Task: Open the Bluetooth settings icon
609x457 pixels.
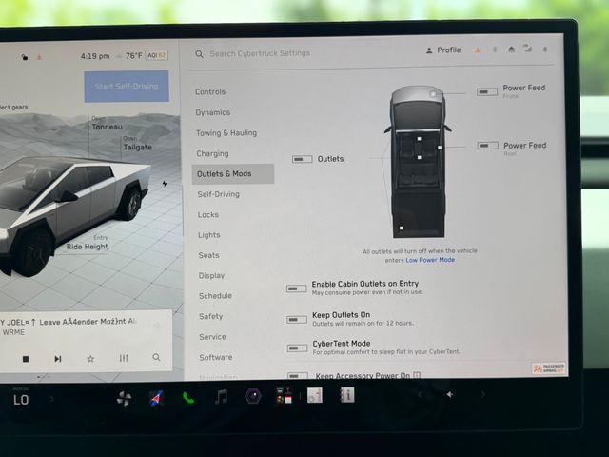Action: (495, 50)
